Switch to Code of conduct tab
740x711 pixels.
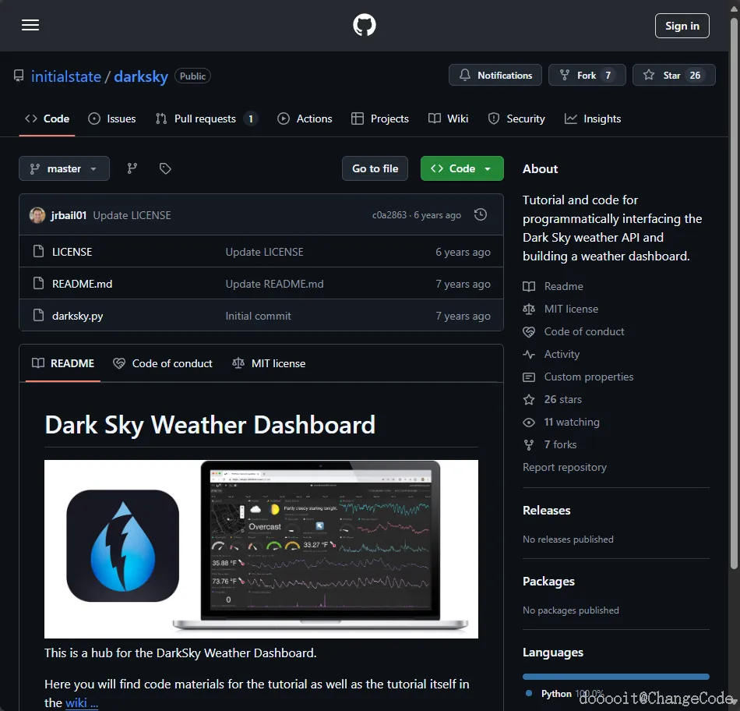tap(163, 363)
